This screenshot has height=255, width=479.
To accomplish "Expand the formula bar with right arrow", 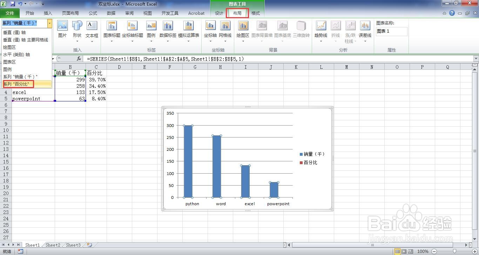I will (x=476, y=59).
